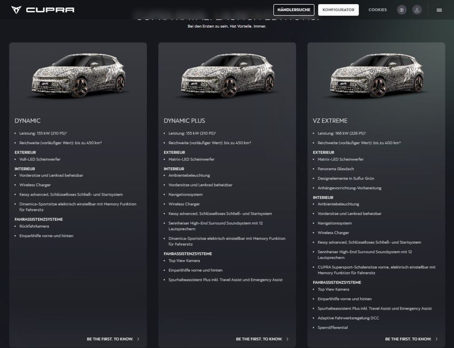Click 'Top View Kamera' in Dynamic Plus card

[184, 261]
